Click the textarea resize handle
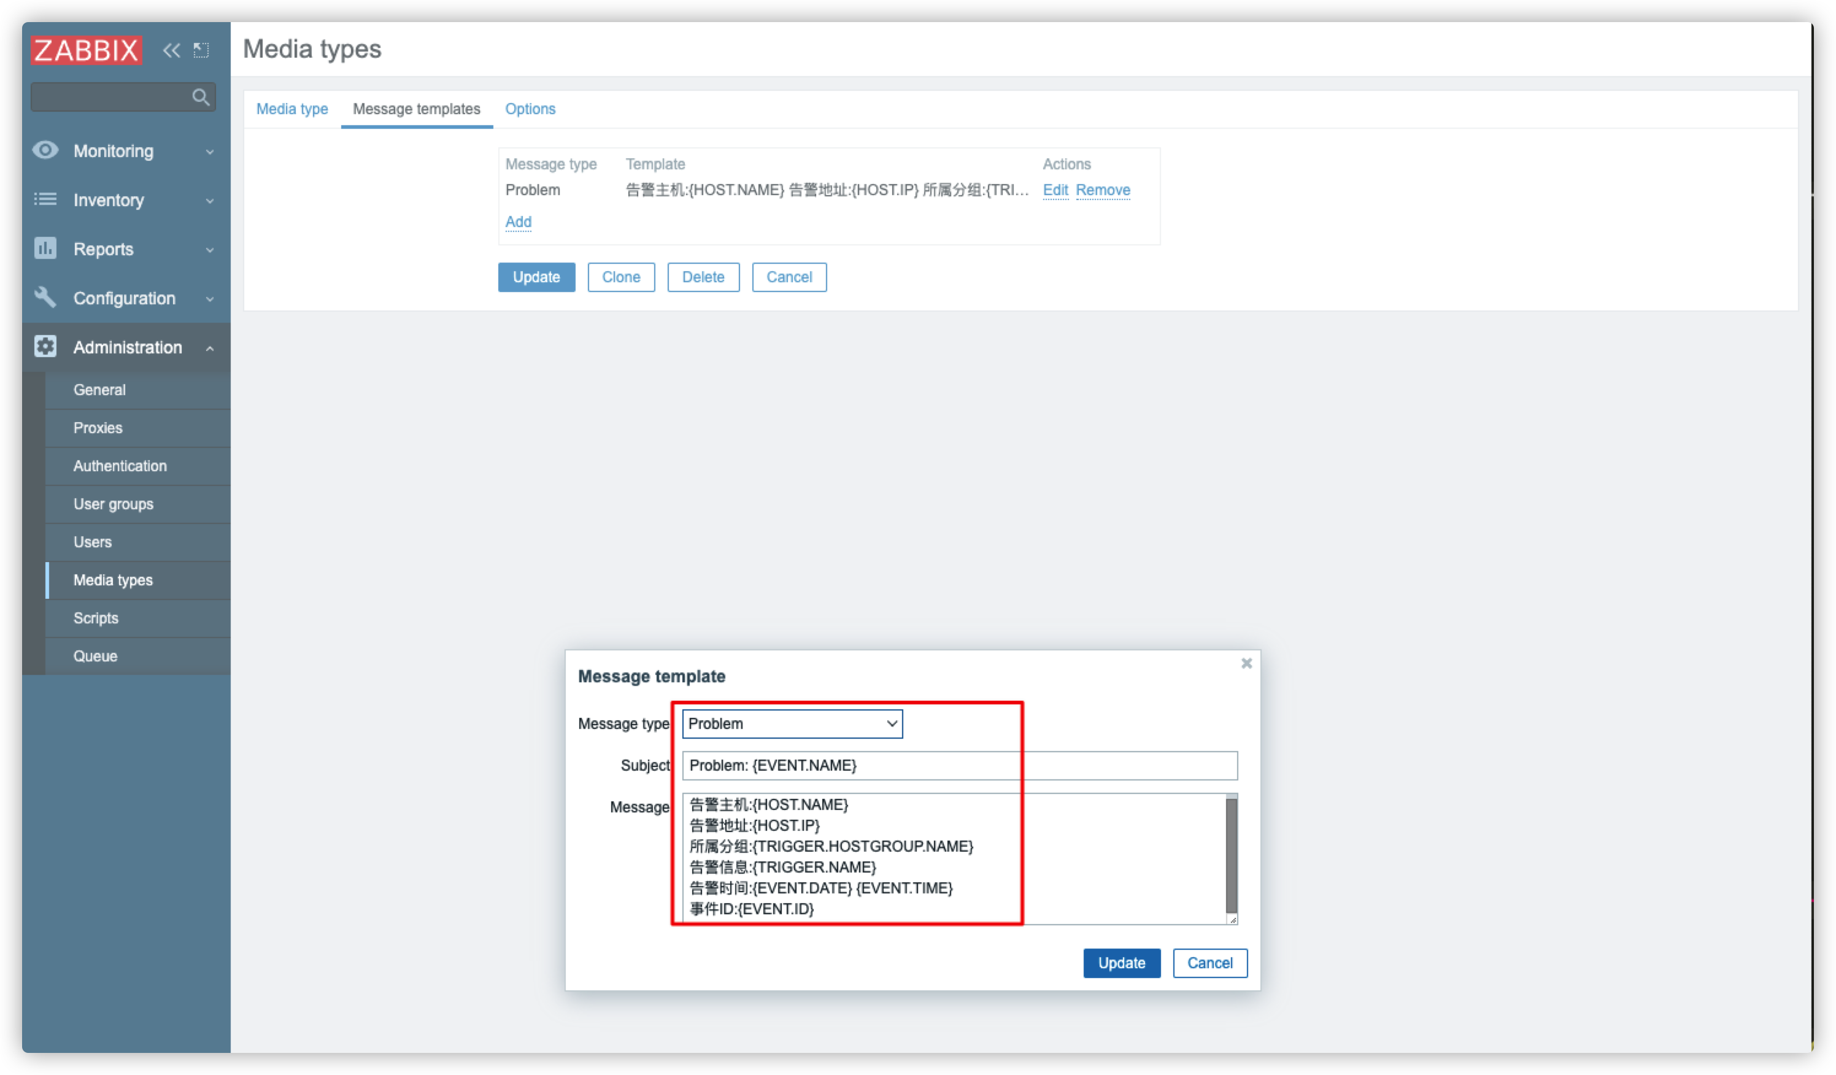Screen dimensions: 1836x1075 (1232, 919)
